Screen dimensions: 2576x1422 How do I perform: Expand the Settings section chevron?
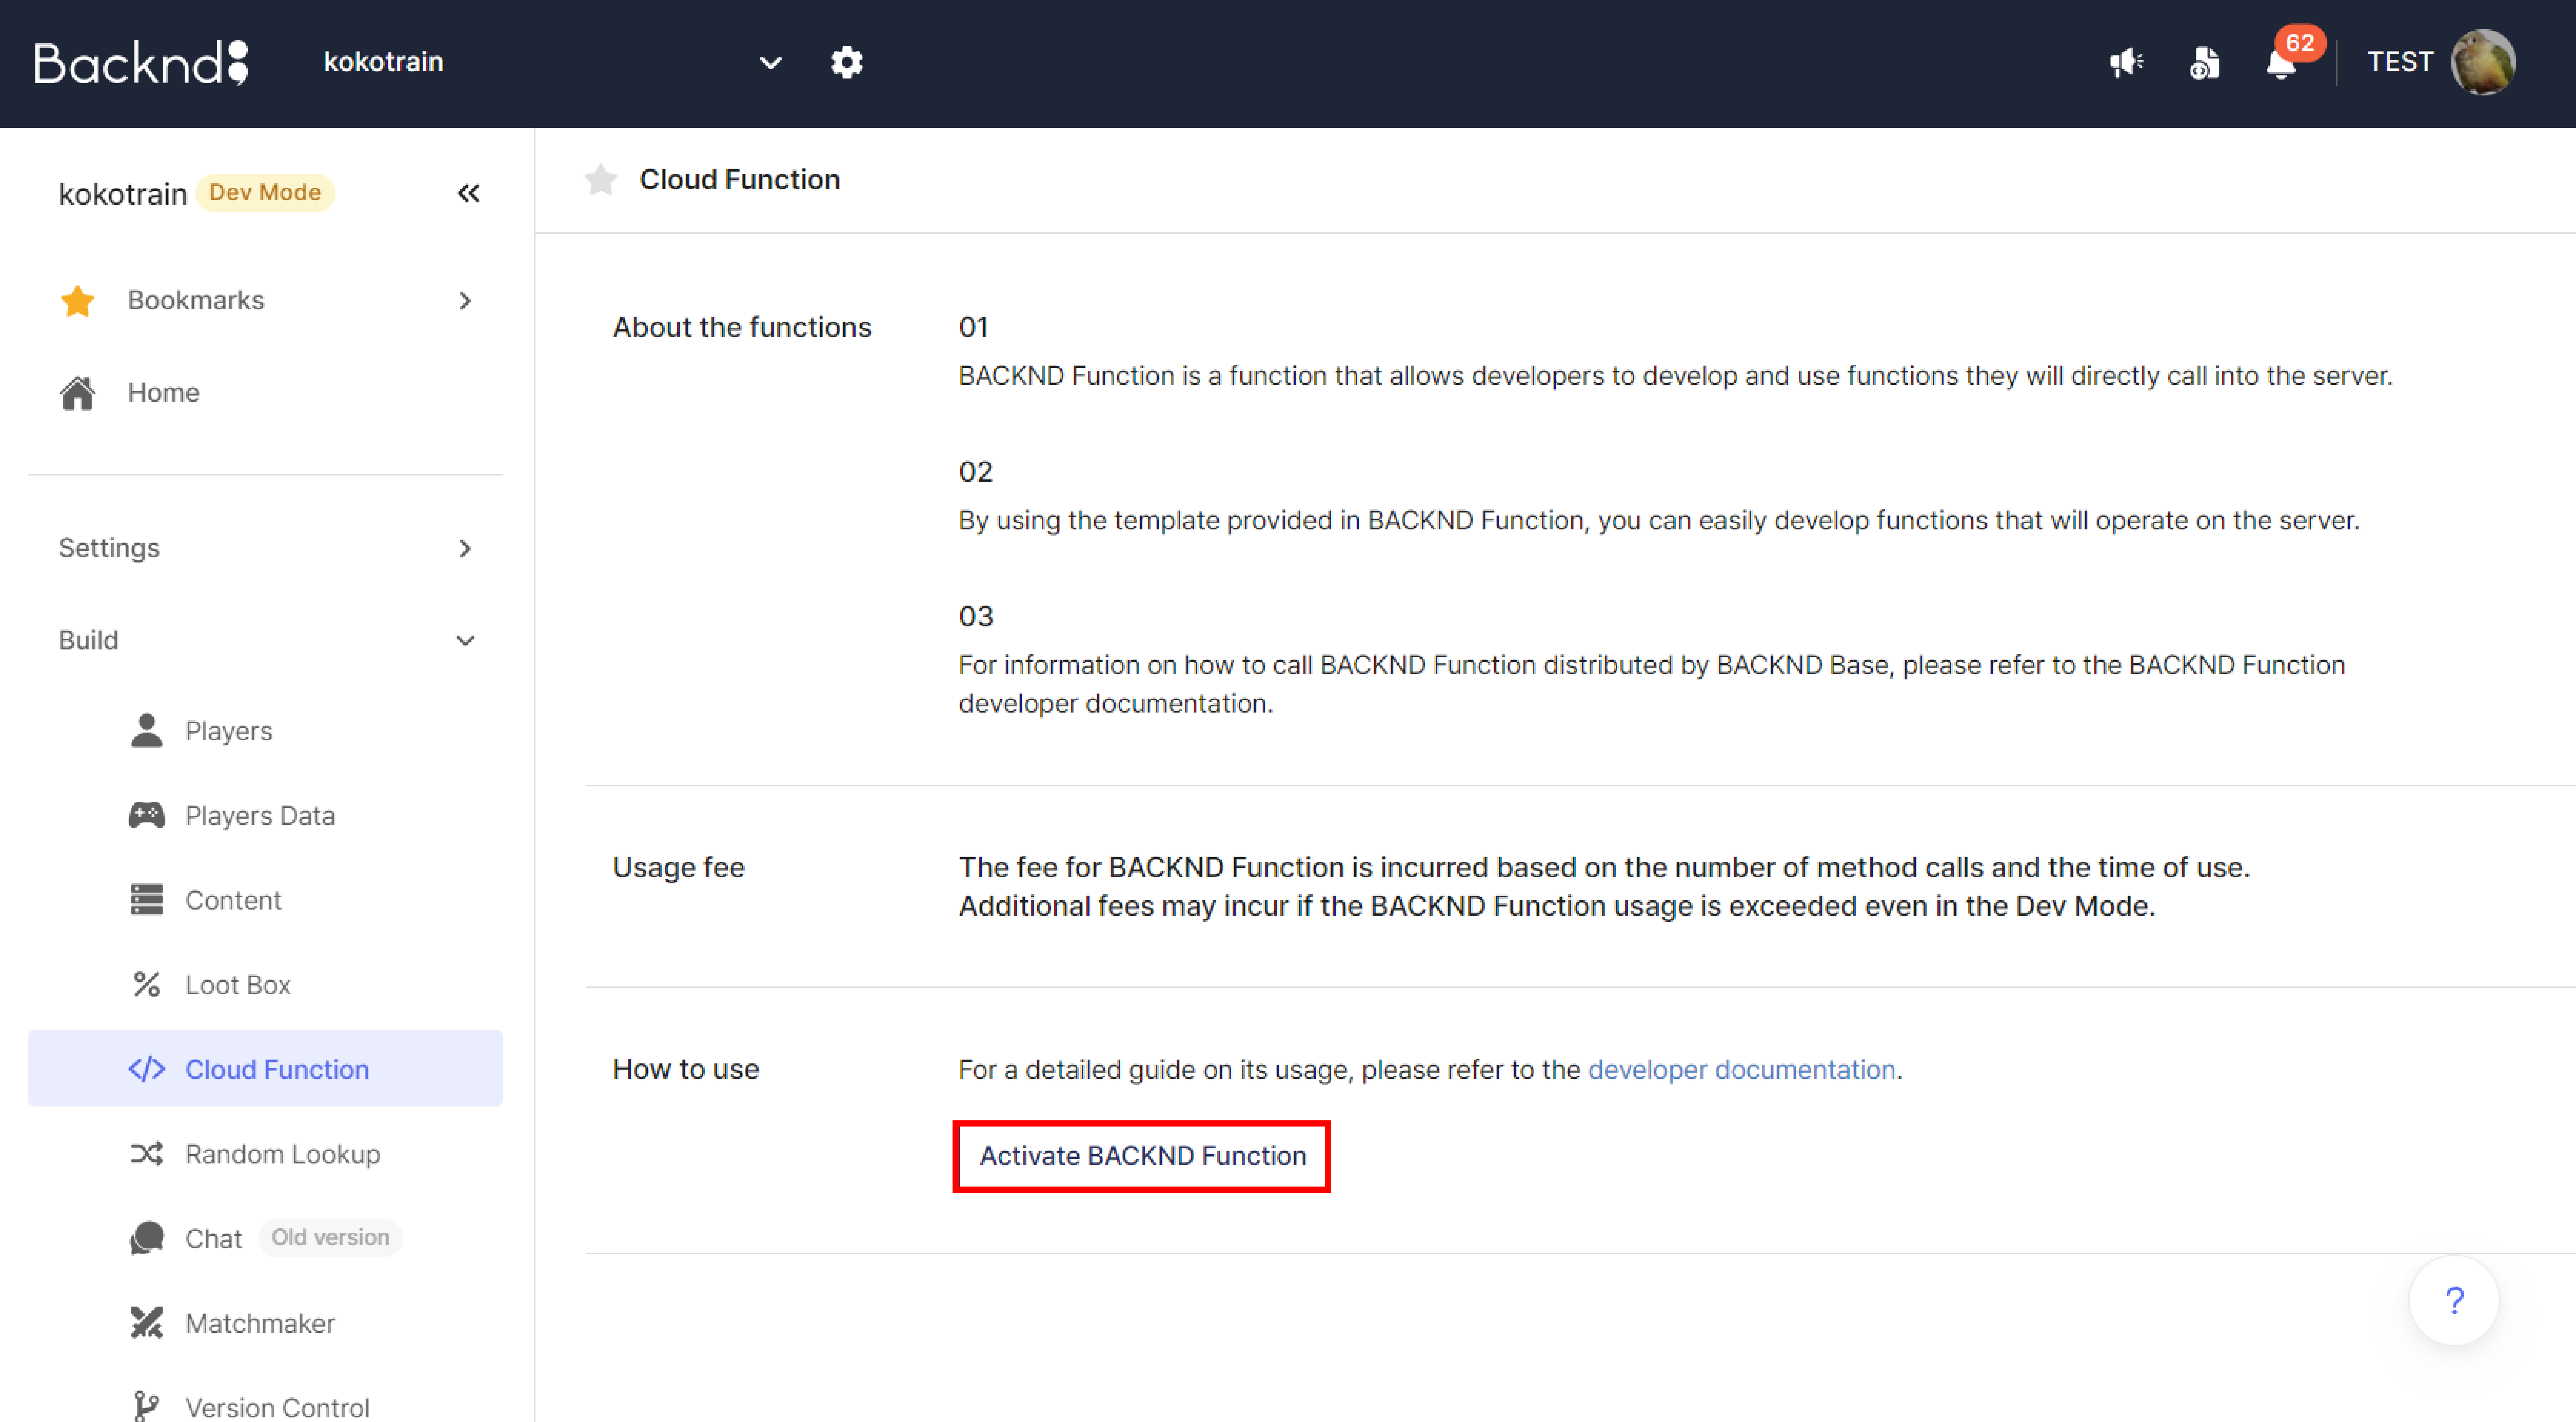point(465,548)
